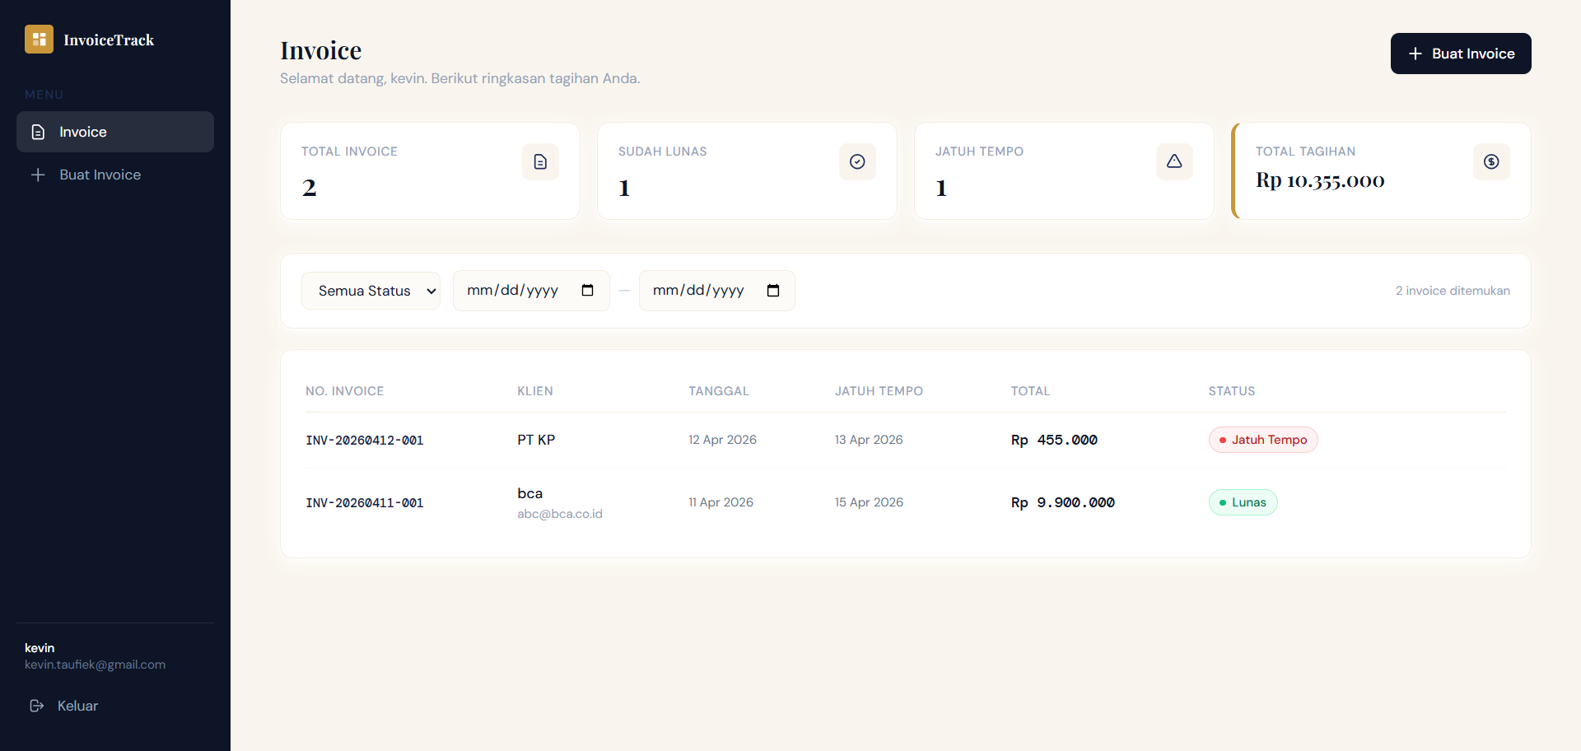Click the KLIEN column header
Screen dimensions: 1581x751
click(x=535, y=391)
